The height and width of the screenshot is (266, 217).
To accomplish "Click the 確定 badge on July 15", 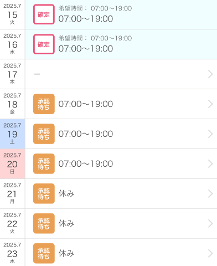I will [44, 14].
